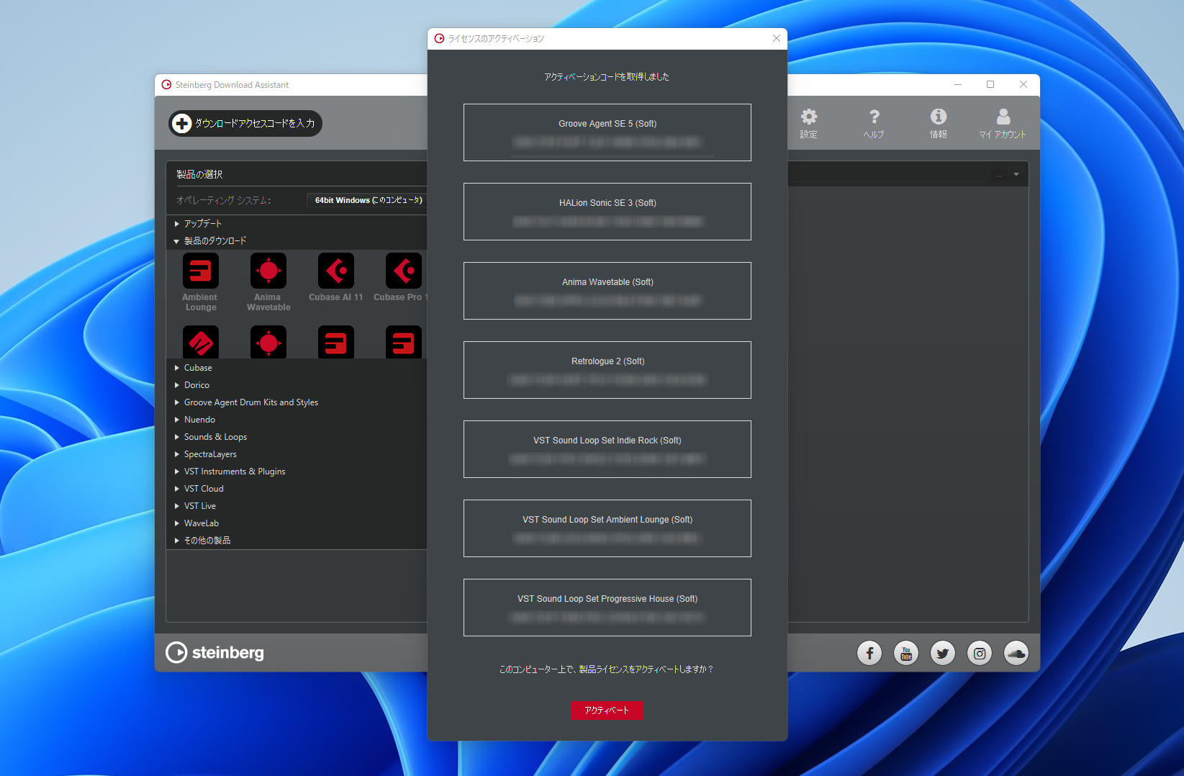1184x776 pixels.
Task: Open Steinberg YouTube channel icon
Action: (x=906, y=653)
